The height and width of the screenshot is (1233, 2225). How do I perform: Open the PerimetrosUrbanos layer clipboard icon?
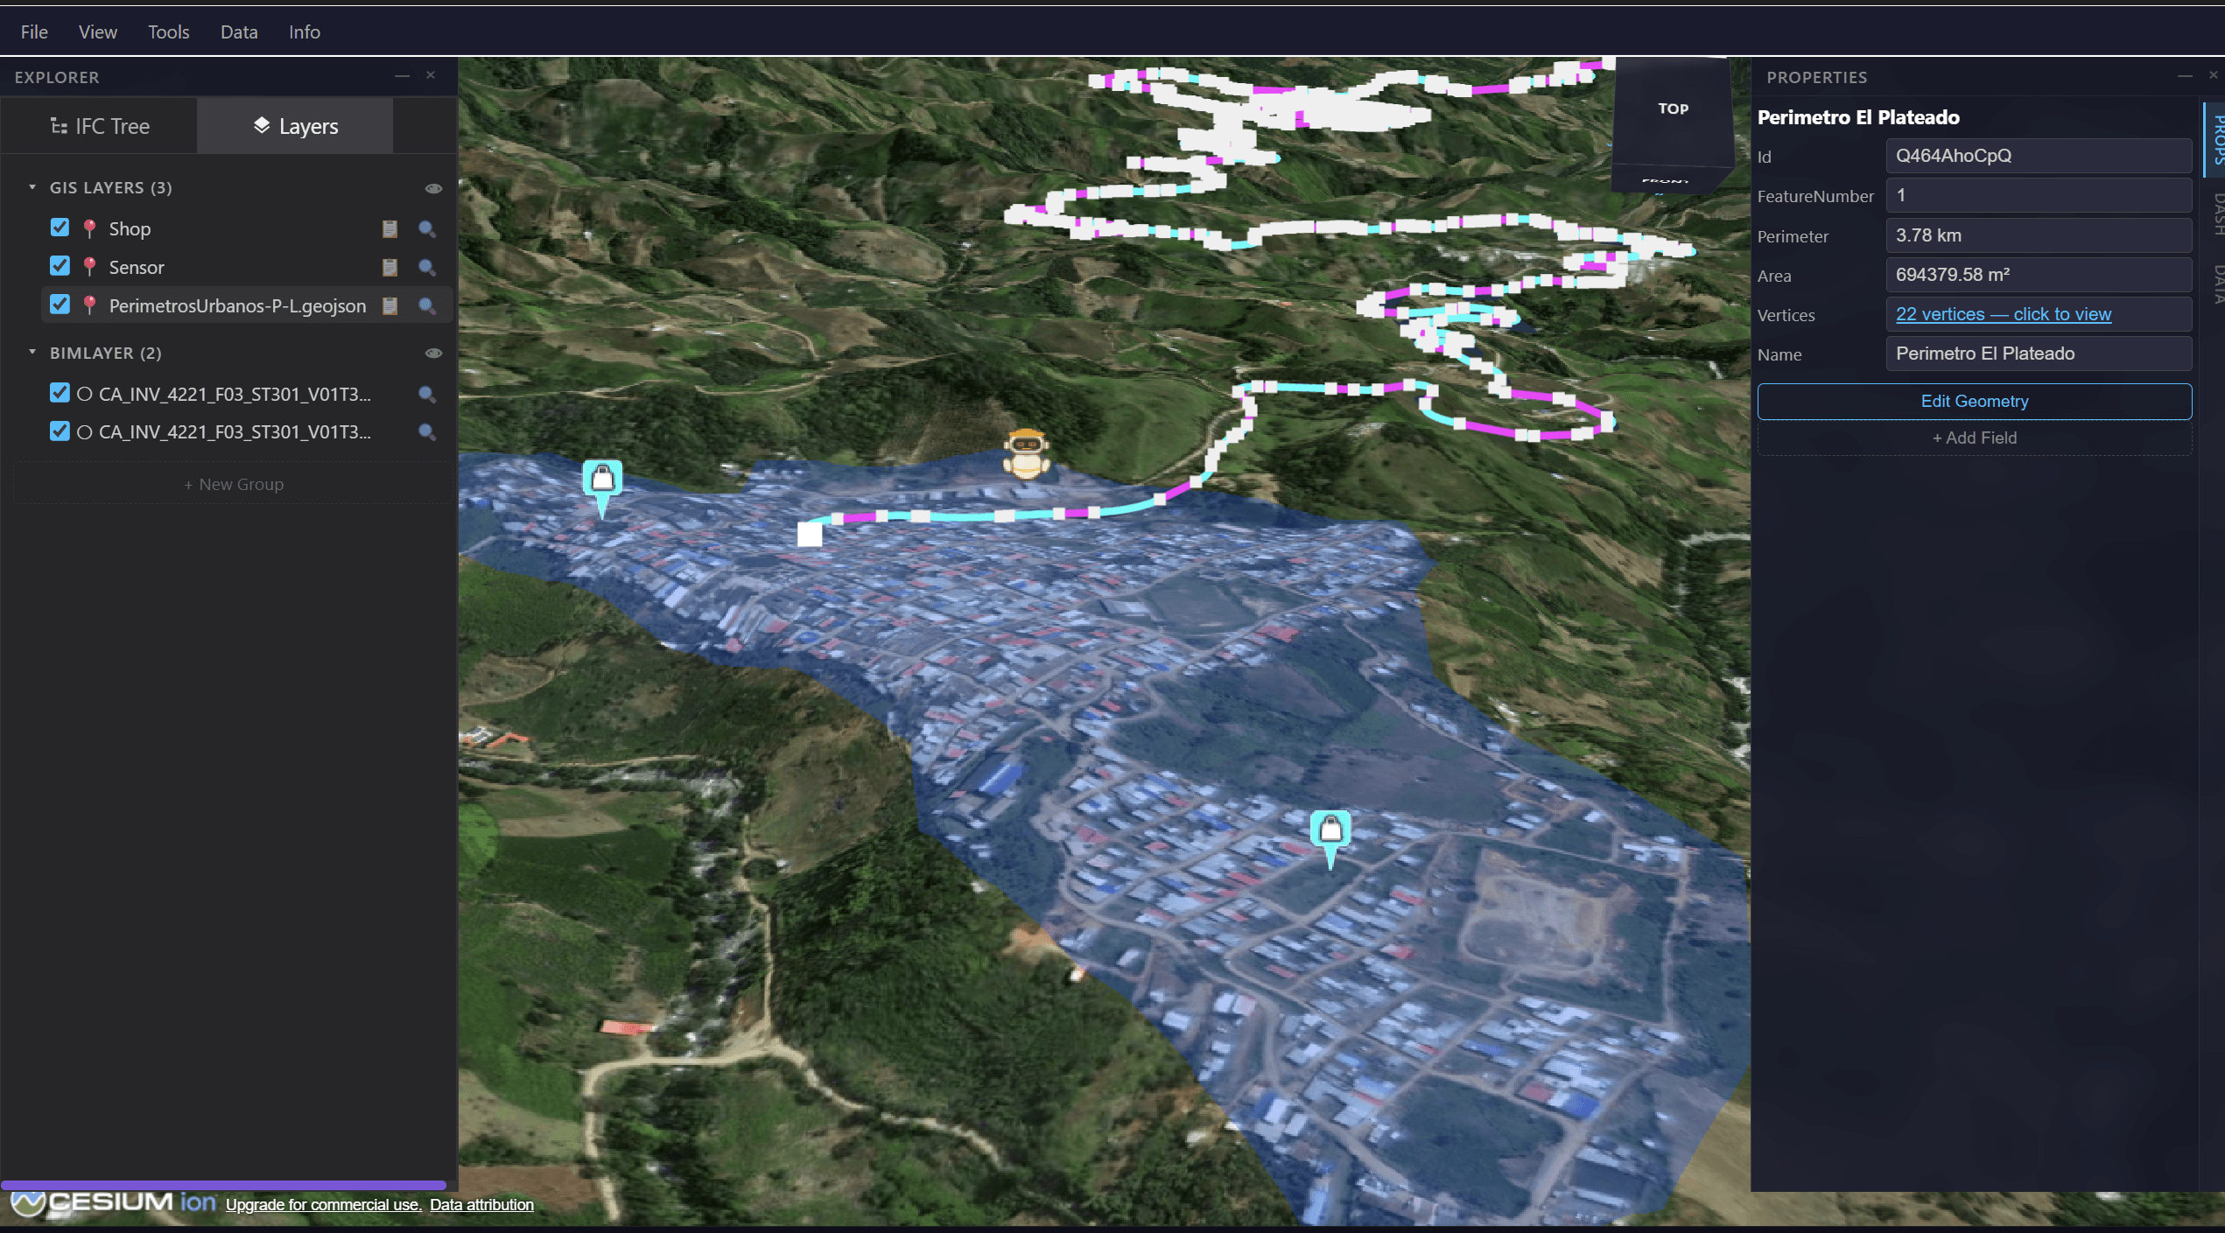390,305
